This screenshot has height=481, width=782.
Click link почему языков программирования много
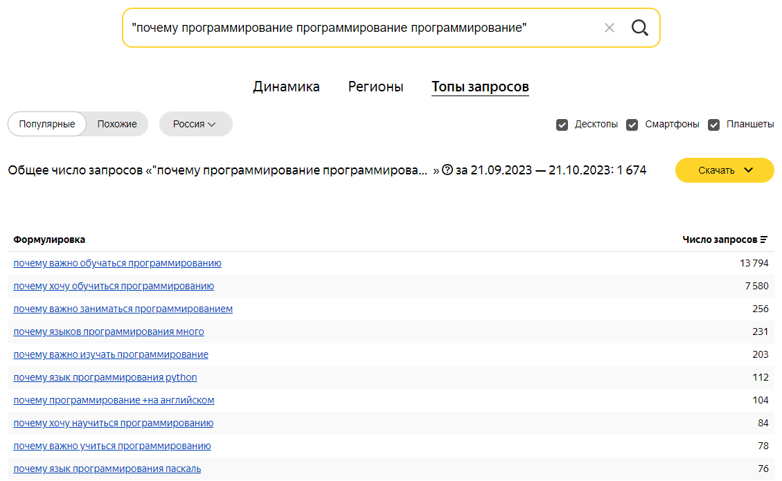[109, 332]
